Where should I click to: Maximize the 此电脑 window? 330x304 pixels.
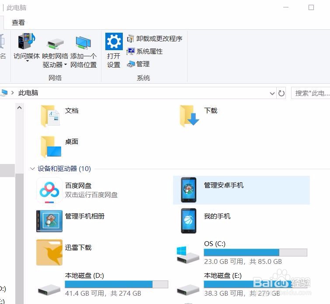311,7
